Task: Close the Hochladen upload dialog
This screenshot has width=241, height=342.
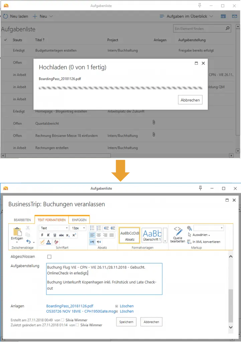Action: [203, 63]
